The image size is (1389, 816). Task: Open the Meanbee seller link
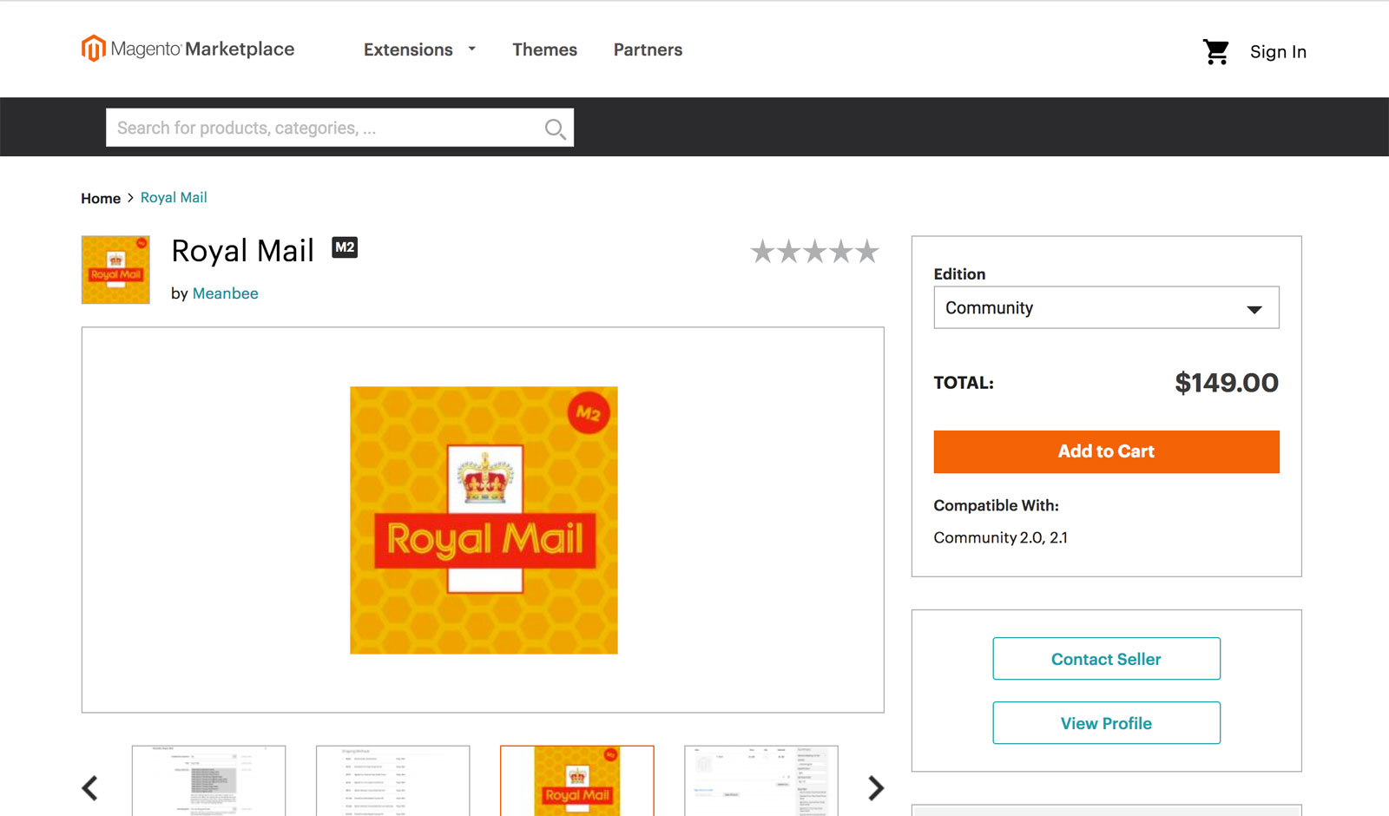(x=226, y=293)
